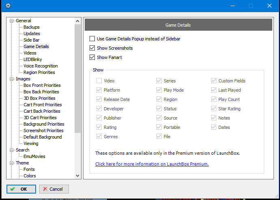Screen dimensions: 280x200
Task: Toggle the Portable checkbox
Action: [x=159, y=127]
